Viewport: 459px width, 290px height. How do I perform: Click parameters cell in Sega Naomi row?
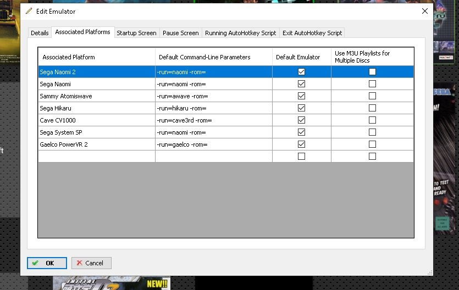point(214,84)
